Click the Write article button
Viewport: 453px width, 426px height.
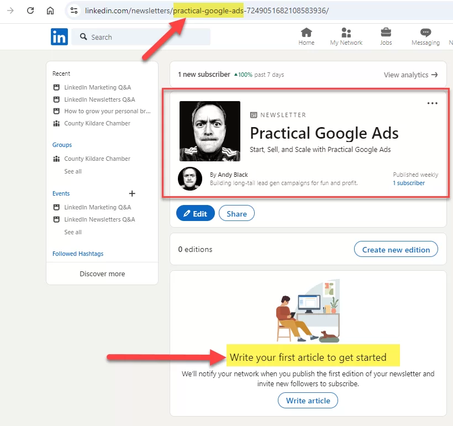[x=308, y=400]
